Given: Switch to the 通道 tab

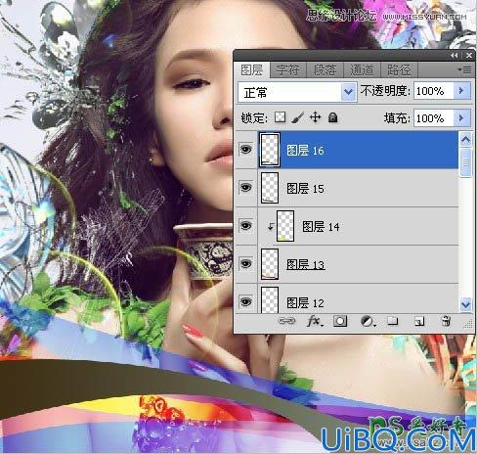Looking at the screenshot, I should tap(362, 70).
